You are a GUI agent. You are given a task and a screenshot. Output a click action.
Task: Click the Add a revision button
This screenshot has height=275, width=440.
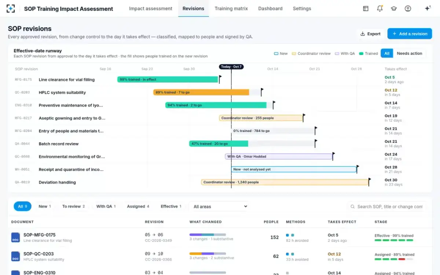(410, 34)
